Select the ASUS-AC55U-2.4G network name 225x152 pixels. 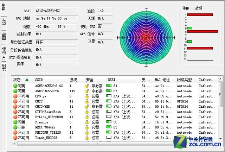pyautogui.click(x=49, y=86)
